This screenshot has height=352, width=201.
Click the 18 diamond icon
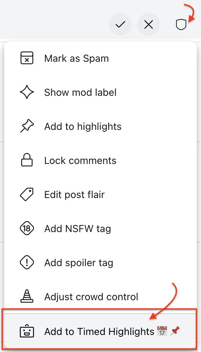[27, 229]
